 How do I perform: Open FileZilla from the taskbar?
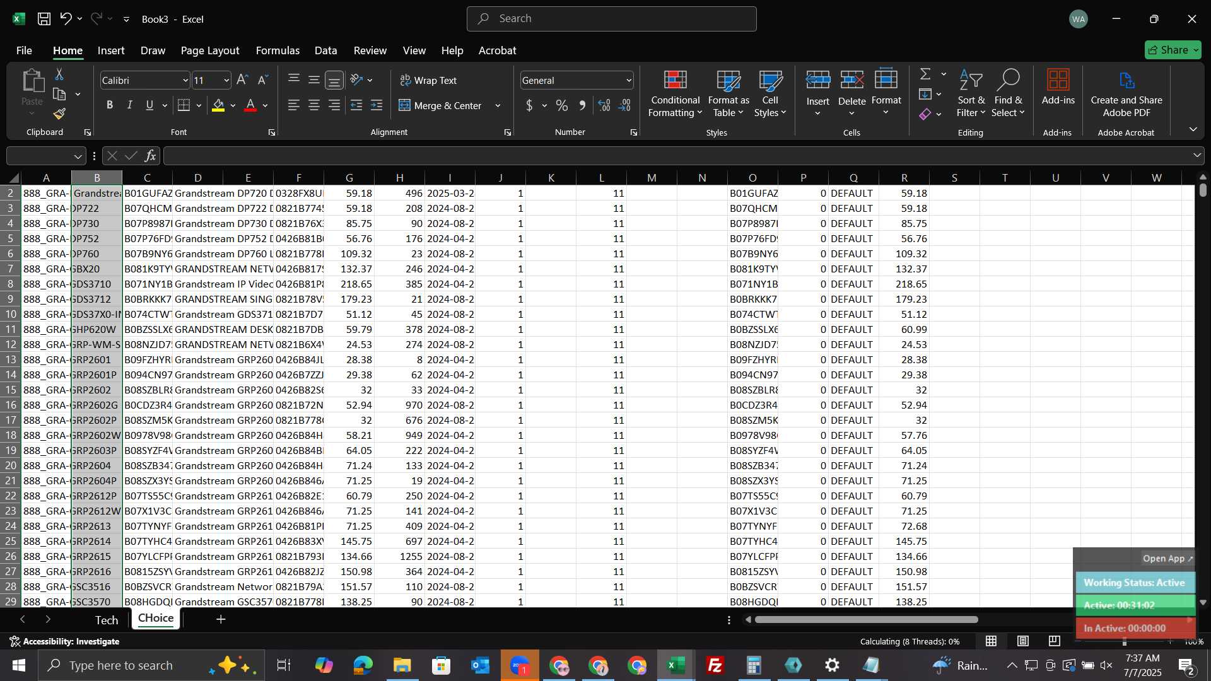pos(715,665)
